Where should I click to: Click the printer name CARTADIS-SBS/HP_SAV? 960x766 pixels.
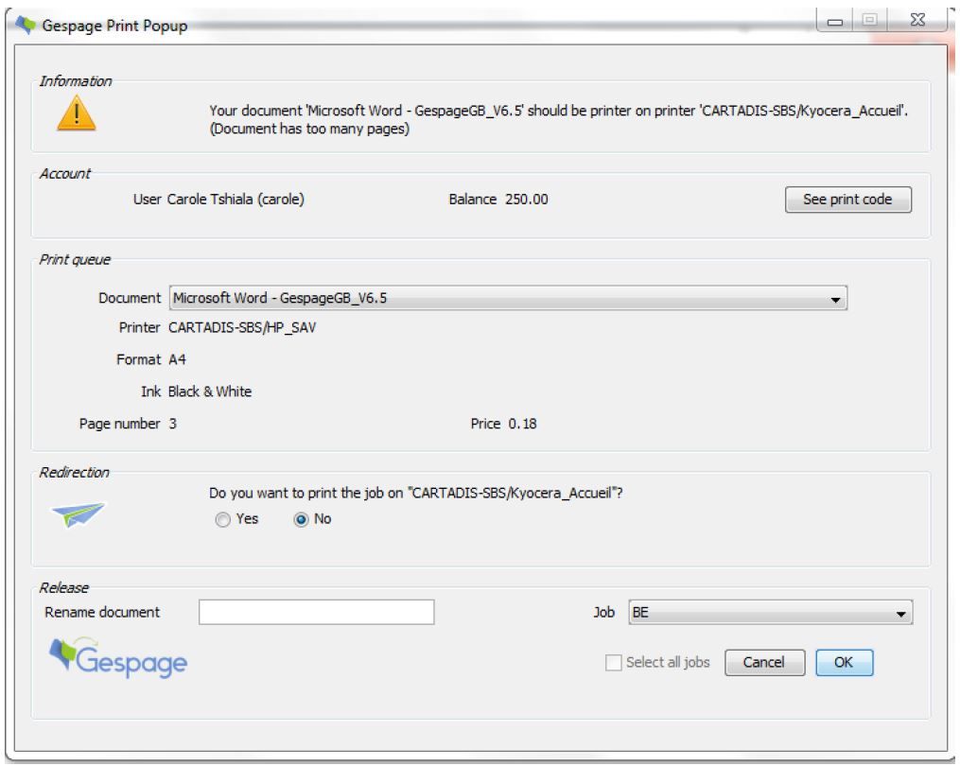click(242, 328)
